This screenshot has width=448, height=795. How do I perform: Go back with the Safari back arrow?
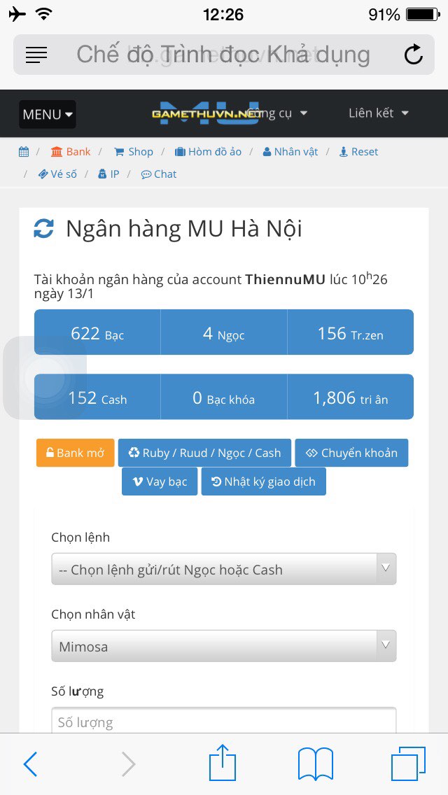pos(30,764)
